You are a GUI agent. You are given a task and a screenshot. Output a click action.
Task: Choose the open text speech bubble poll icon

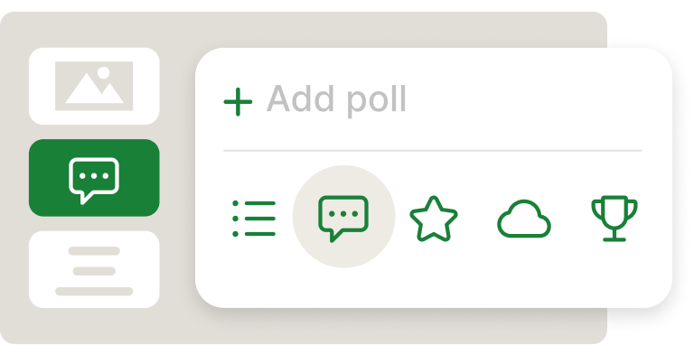(343, 219)
